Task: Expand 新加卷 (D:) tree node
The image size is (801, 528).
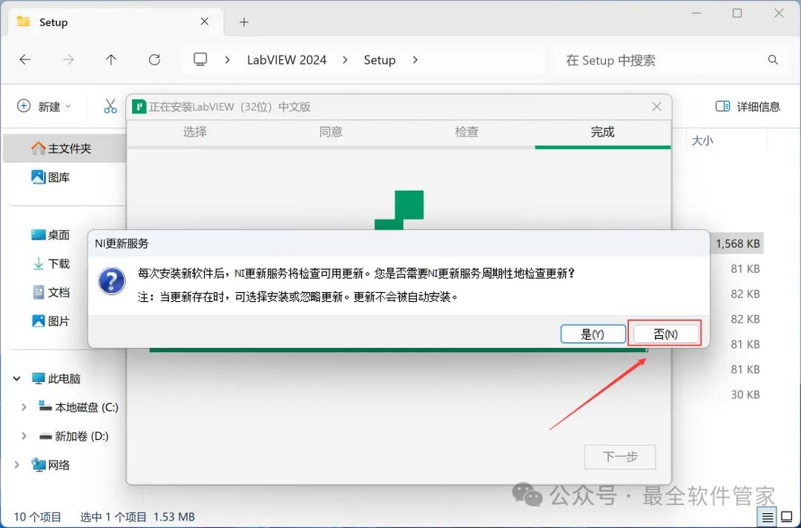Action: click(x=24, y=436)
